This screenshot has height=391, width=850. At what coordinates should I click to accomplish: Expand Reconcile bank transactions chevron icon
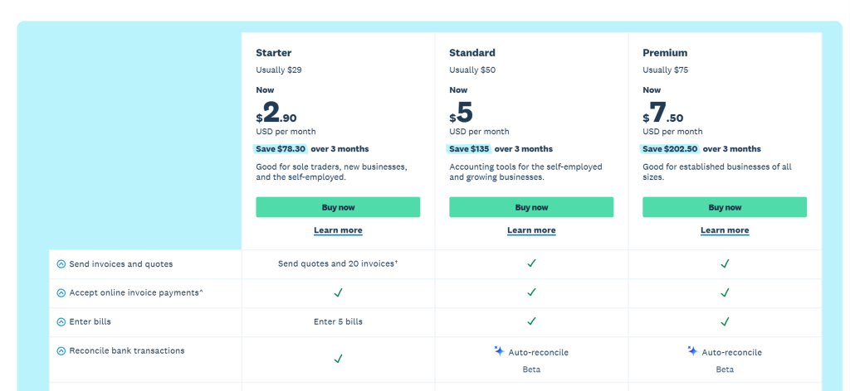[x=61, y=351]
